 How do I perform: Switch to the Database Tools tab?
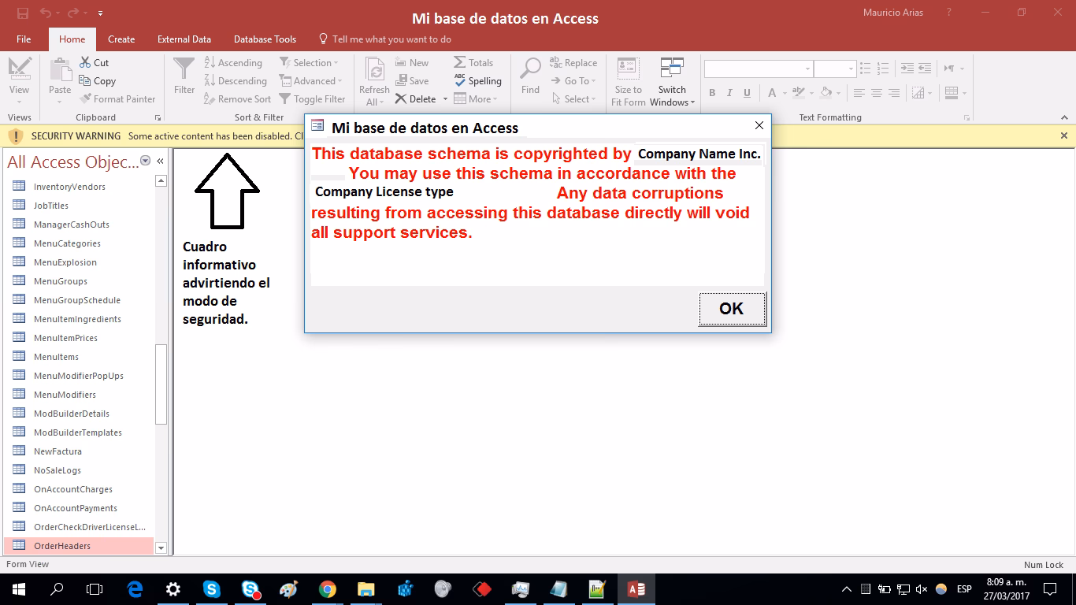pyautogui.click(x=265, y=39)
